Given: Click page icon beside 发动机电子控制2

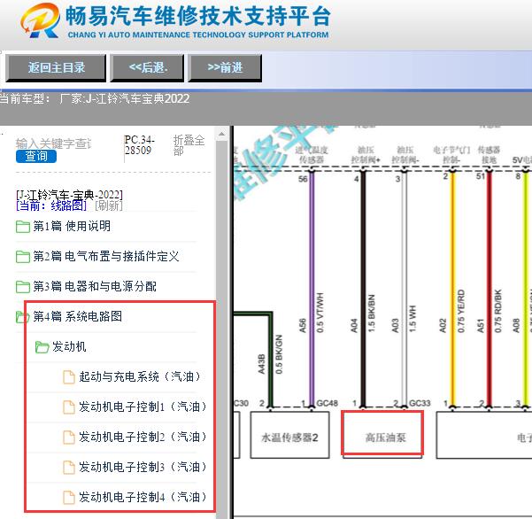Looking at the screenshot, I should (x=69, y=438).
